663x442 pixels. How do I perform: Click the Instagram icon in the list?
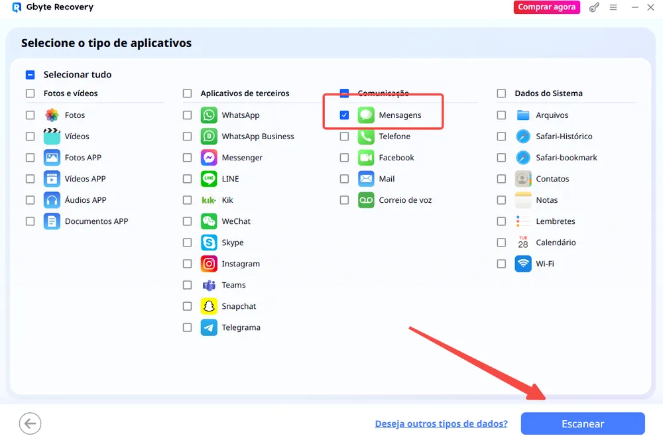(x=209, y=264)
